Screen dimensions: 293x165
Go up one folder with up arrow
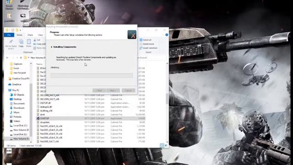tap(21, 58)
